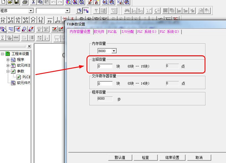This screenshot has width=226, height=163.
Task: Click the Print icon in toolbar
Action: [x=25, y=2]
